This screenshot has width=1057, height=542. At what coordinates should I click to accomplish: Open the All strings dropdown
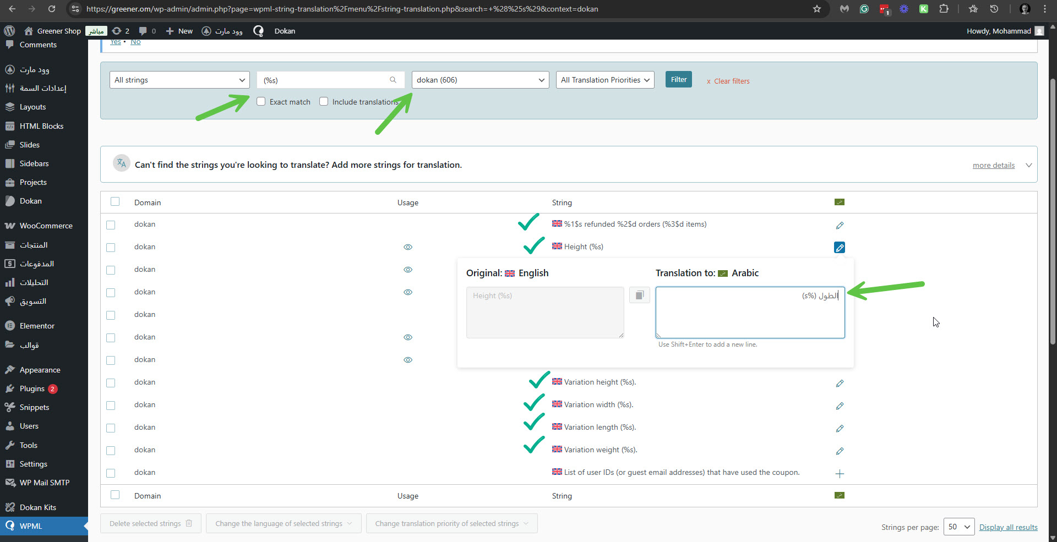pyautogui.click(x=179, y=80)
